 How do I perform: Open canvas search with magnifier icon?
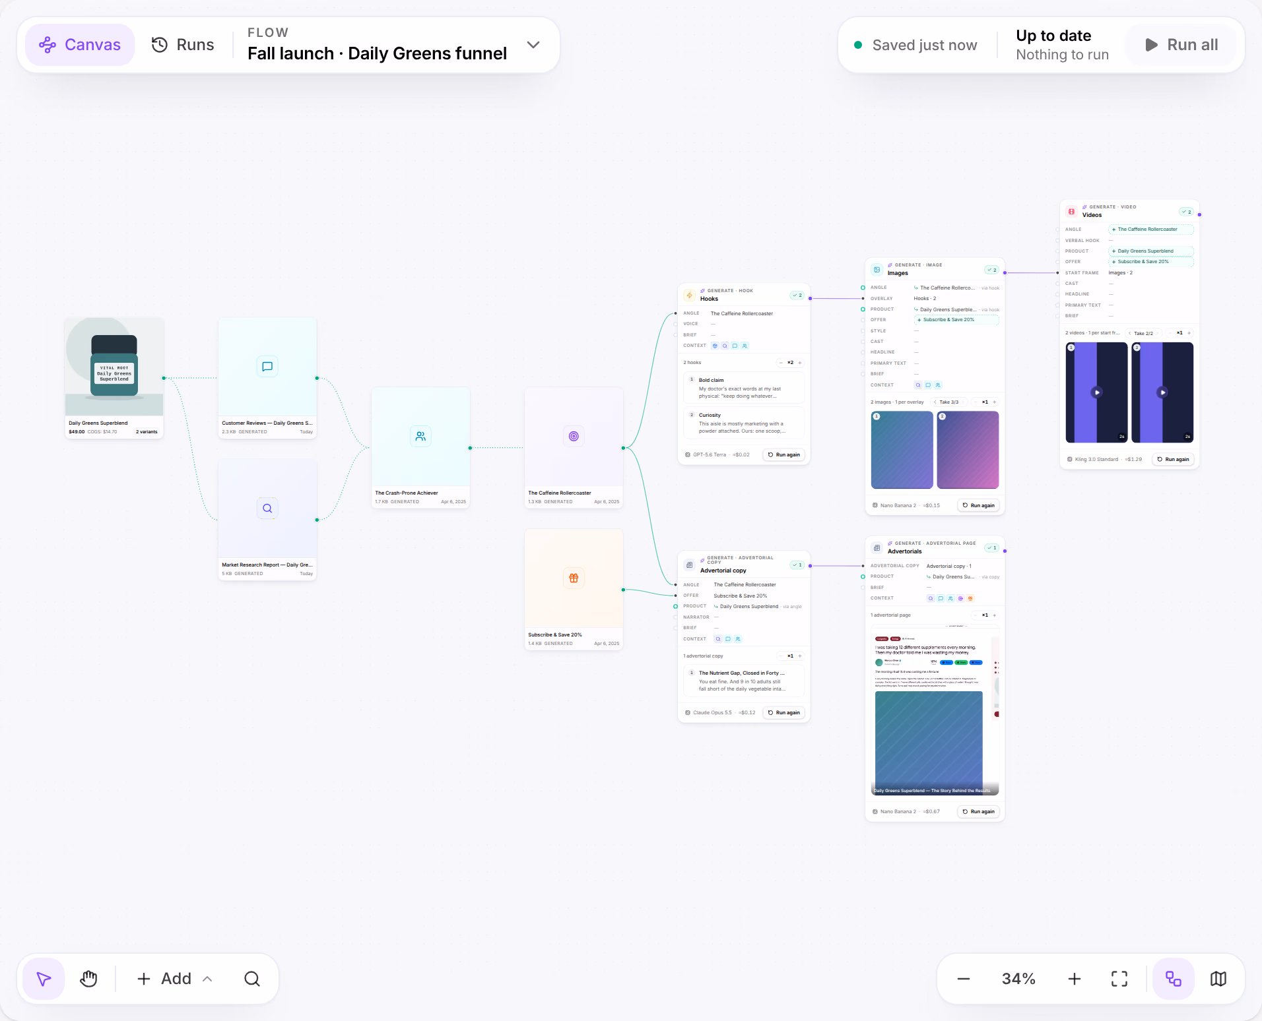[x=252, y=979]
